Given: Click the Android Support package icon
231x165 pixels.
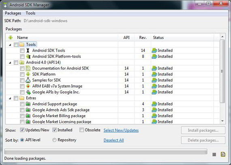Looking at the screenshot, I should [28, 104].
